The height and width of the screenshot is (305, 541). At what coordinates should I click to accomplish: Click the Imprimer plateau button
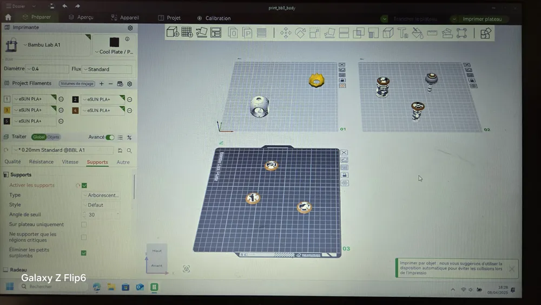click(x=482, y=19)
